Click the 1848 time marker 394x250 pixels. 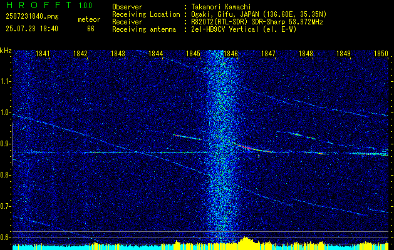pos(306,53)
